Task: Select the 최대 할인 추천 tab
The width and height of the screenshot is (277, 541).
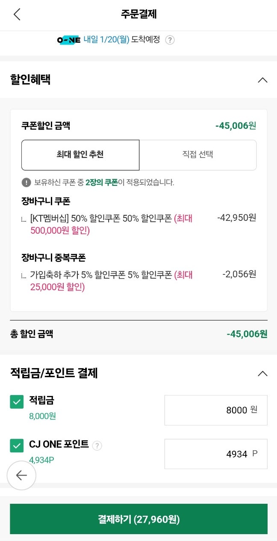Action: (80, 155)
